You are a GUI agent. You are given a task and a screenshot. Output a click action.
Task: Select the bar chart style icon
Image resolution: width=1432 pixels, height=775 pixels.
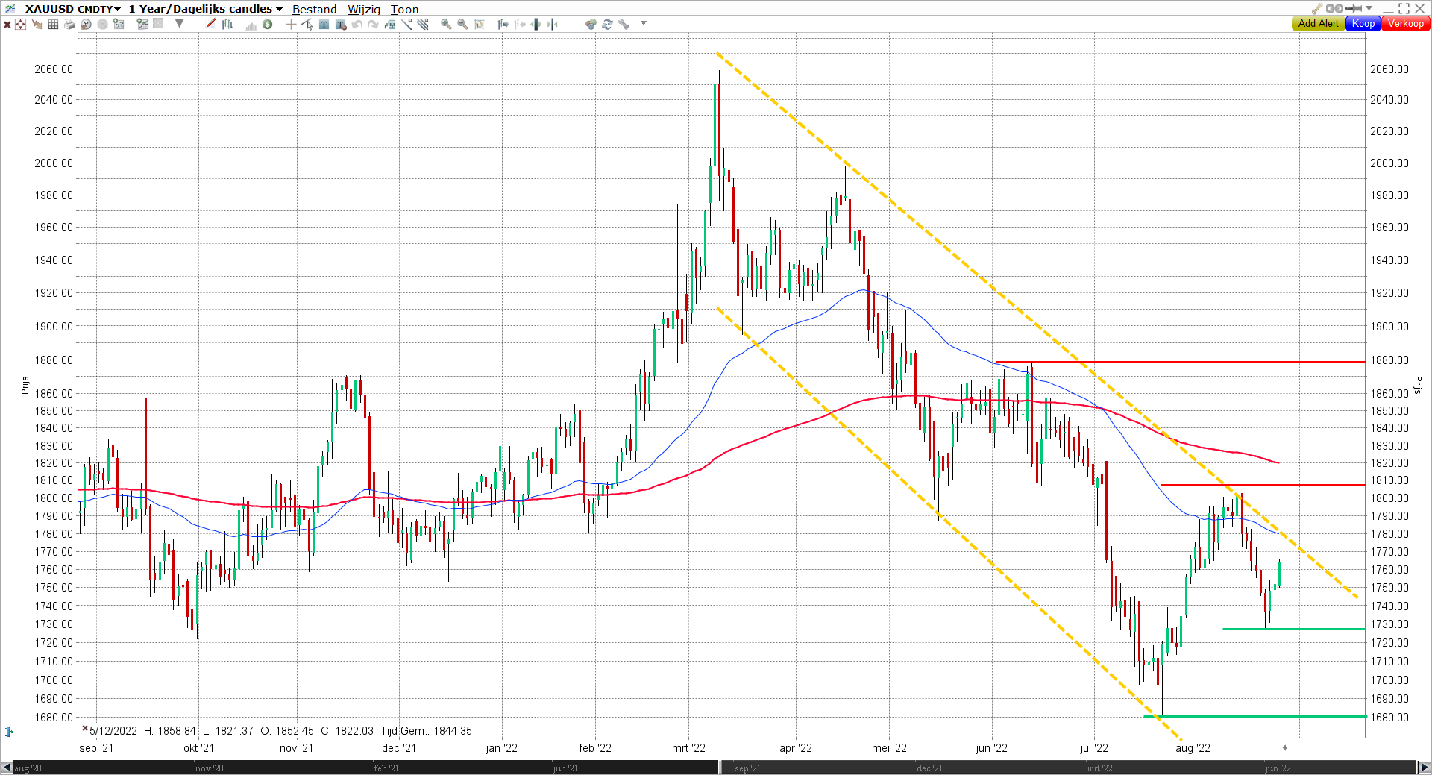(227, 24)
